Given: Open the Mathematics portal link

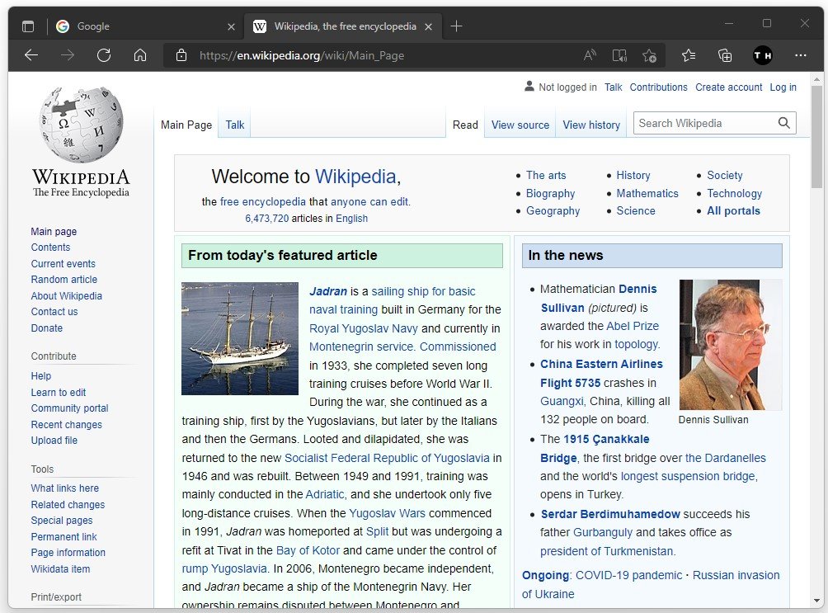Looking at the screenshot, I should 647,193.
